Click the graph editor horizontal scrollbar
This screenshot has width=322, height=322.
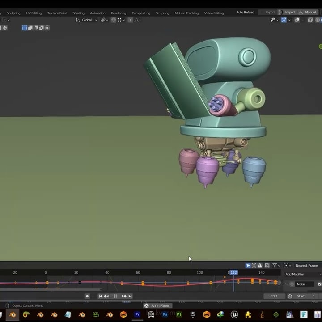click(x=51, y=289)
